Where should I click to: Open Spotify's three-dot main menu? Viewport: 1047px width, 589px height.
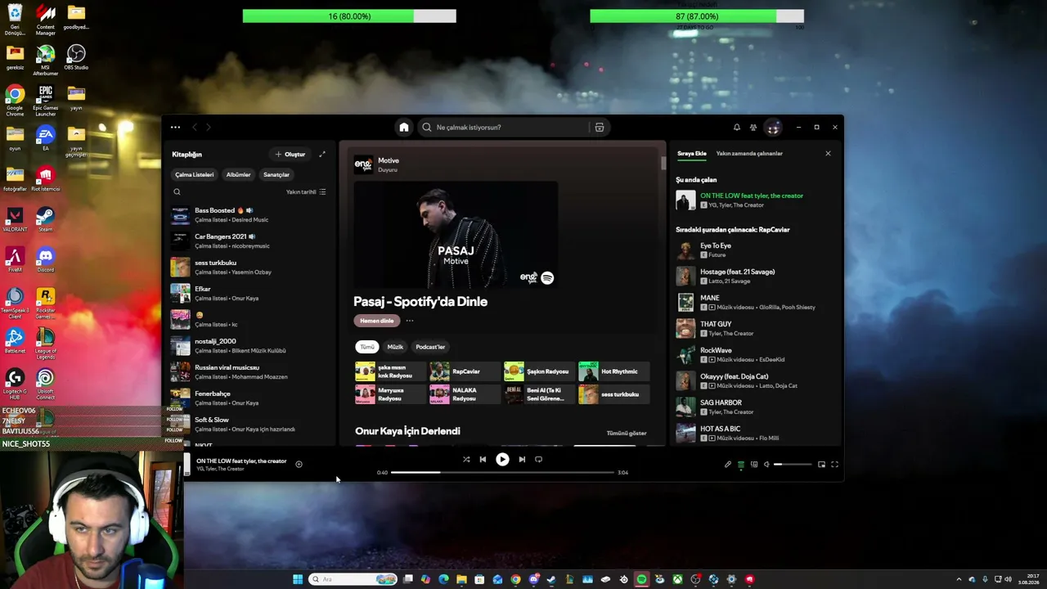tap(175, 127)
